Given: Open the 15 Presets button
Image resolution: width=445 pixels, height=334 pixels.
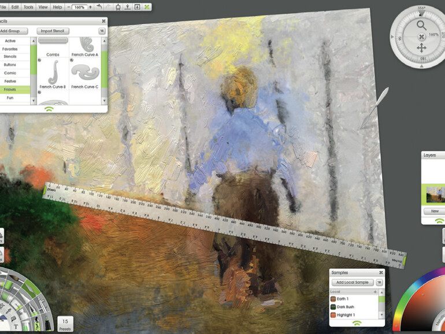Looking at the screenshot, I should tap(65, 324).
